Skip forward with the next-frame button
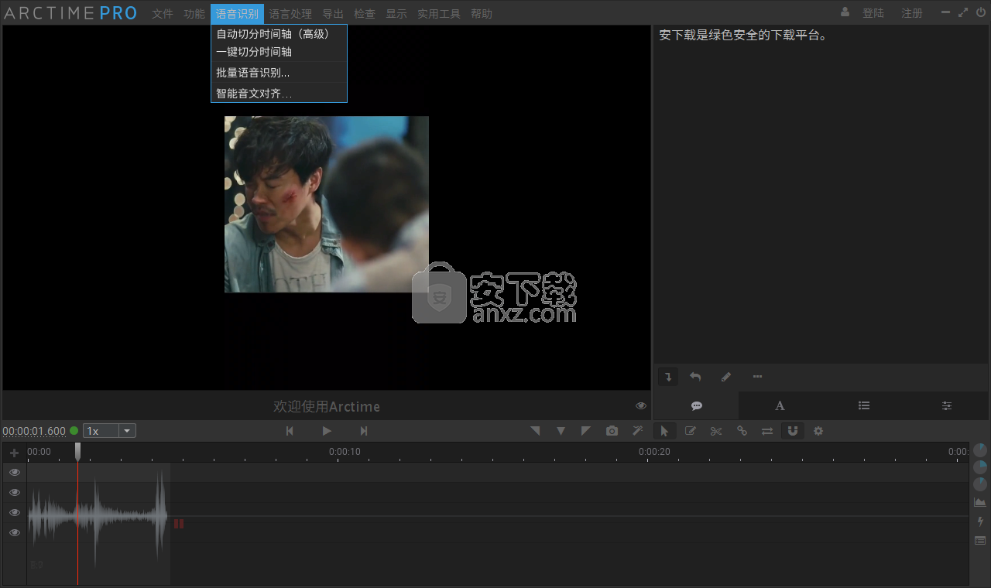 point(364,431)
